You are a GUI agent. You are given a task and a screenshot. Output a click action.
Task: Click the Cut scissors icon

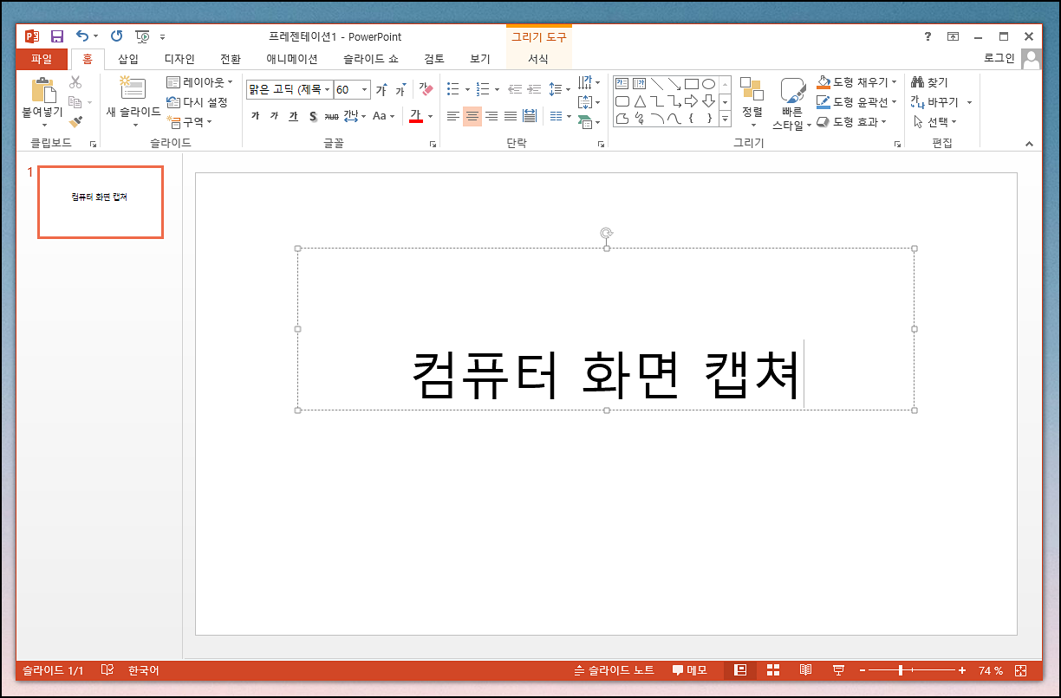click(75, 82)
